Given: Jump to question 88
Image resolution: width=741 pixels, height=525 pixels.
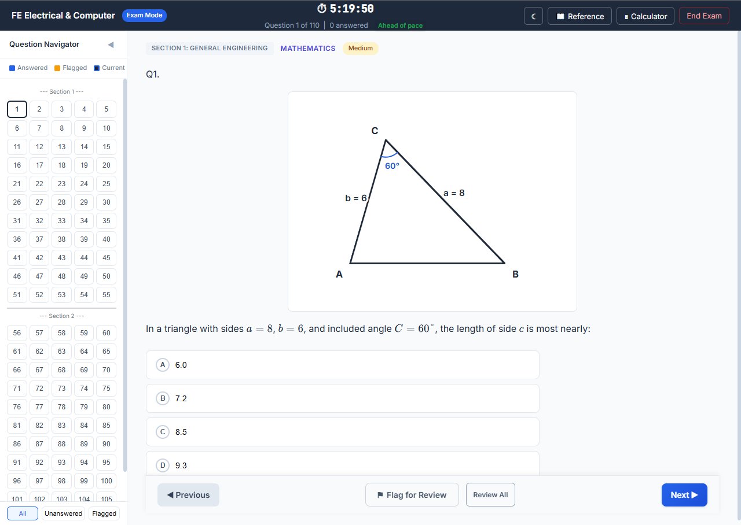Looking at the screenshot, I should [x=62, y=444].
